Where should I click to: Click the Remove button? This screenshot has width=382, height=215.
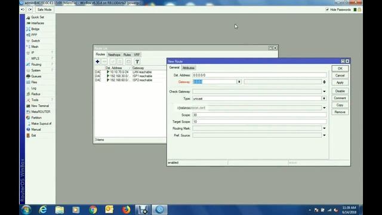click(340, 112)
